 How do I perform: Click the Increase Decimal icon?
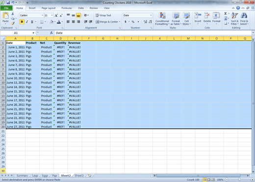click(145, 22)
